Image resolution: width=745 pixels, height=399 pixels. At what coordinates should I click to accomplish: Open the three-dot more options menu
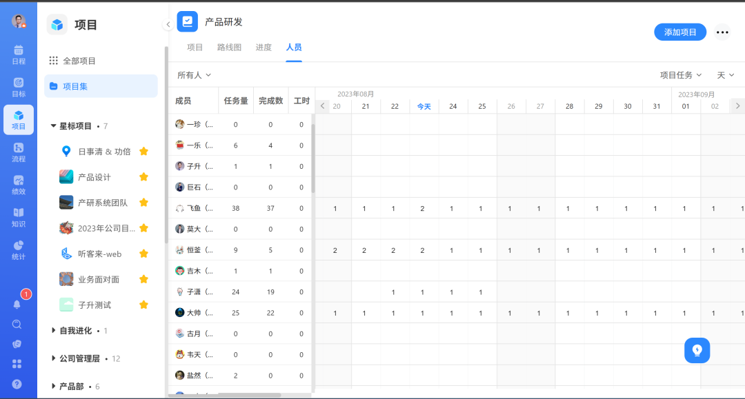(x=722, y=32)
